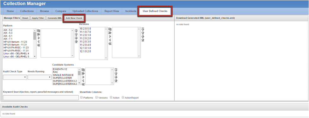309x118 pixels.
Task: Move Candidate Systems selection to bottom arrow icon
Action: [116, 81]
